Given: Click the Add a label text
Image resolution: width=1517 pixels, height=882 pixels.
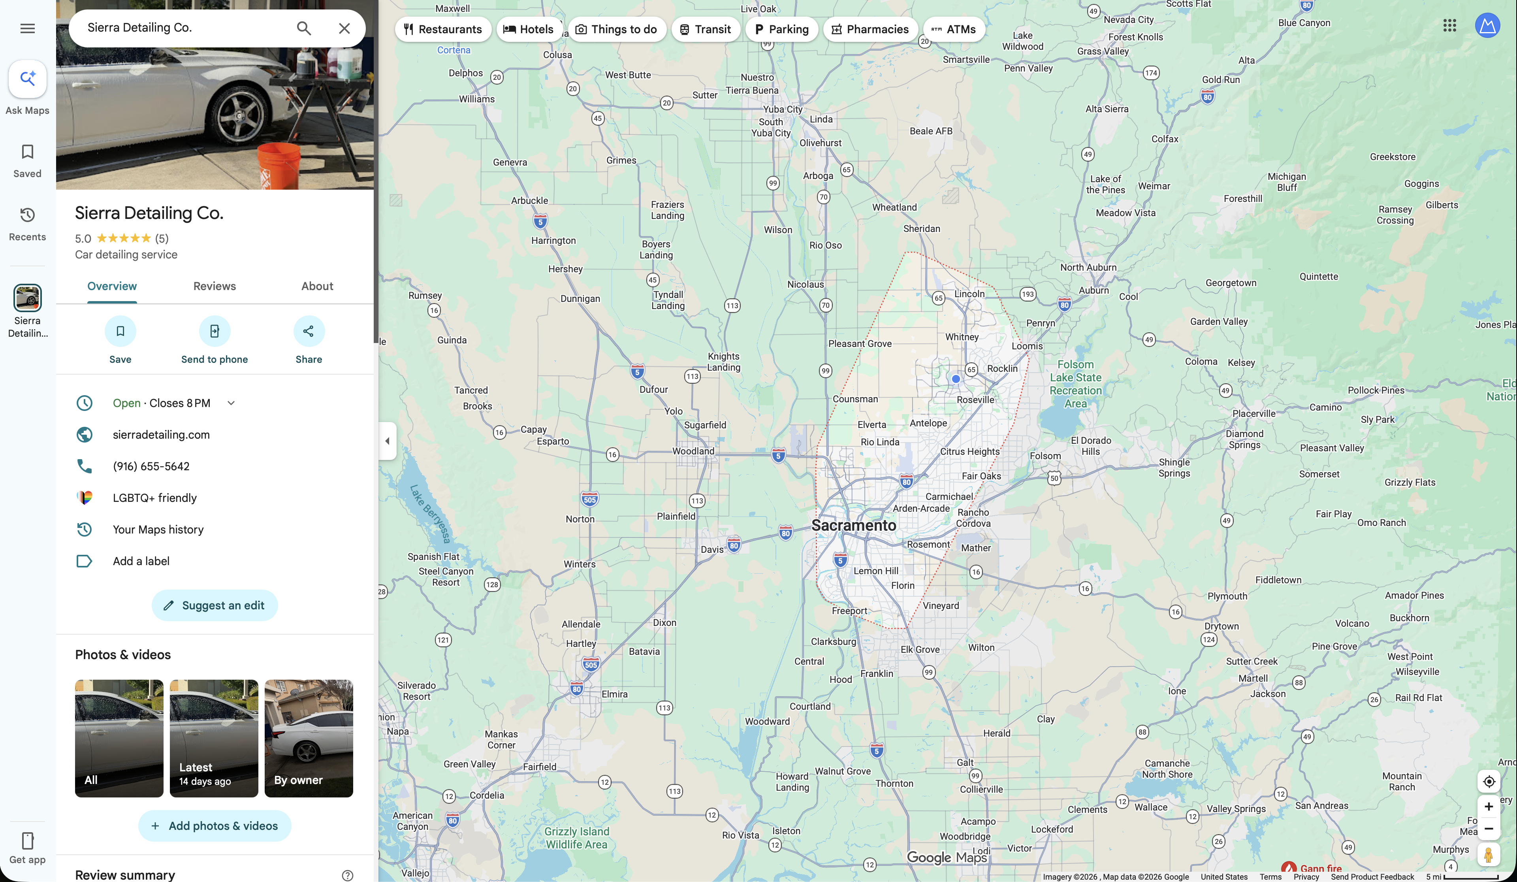Looking at the screenshot, I should click(x=141, y=561).
